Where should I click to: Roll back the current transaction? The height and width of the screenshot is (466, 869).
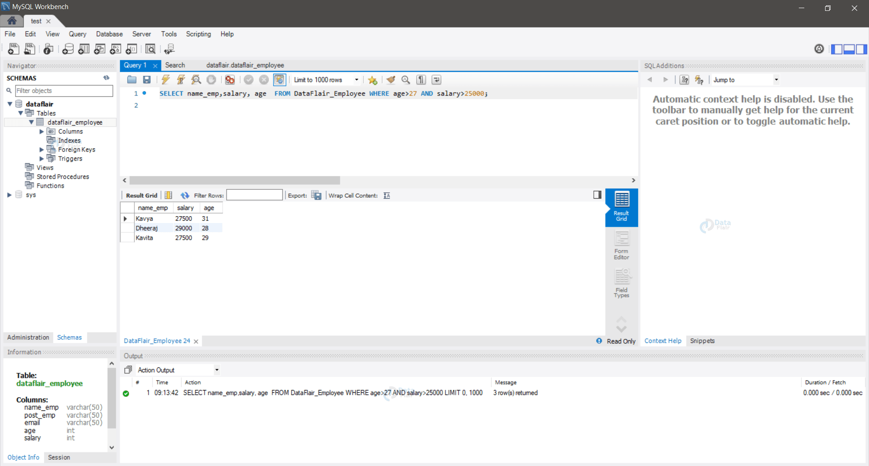(x=264, y=80)
